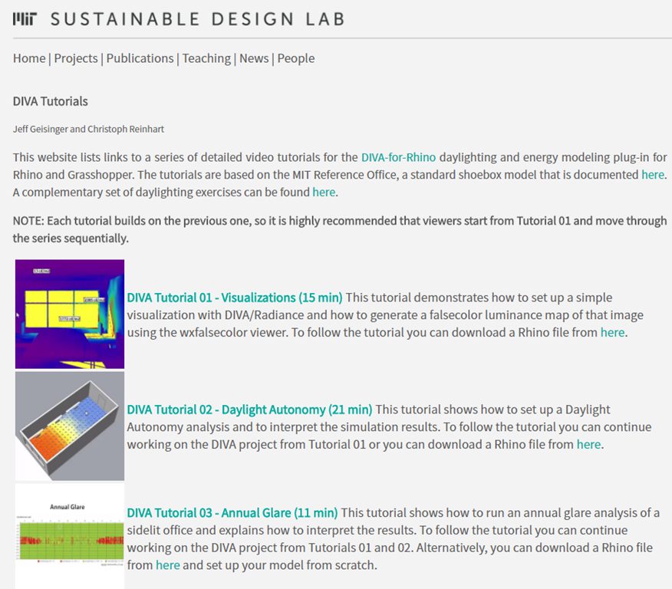The height and width of the screenshot is (589, 672).
Task: Open the Projects menu item
Action: 76,58
